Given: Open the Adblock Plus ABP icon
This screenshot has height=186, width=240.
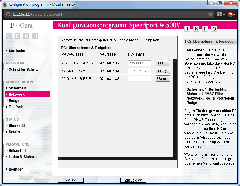Looking at the screenshot, I should pyautogui.click(x=230, y=14).
